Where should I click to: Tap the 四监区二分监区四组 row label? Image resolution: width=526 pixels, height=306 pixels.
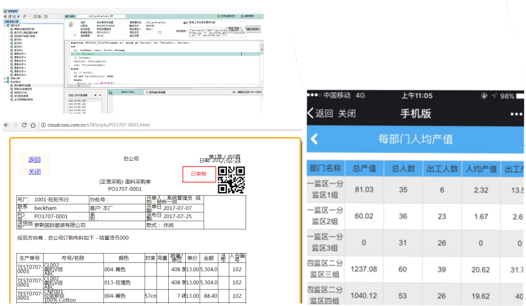point(325,295)
